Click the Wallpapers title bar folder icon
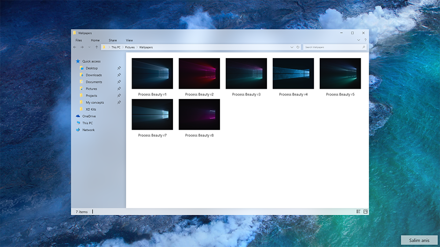 point(75,33)
